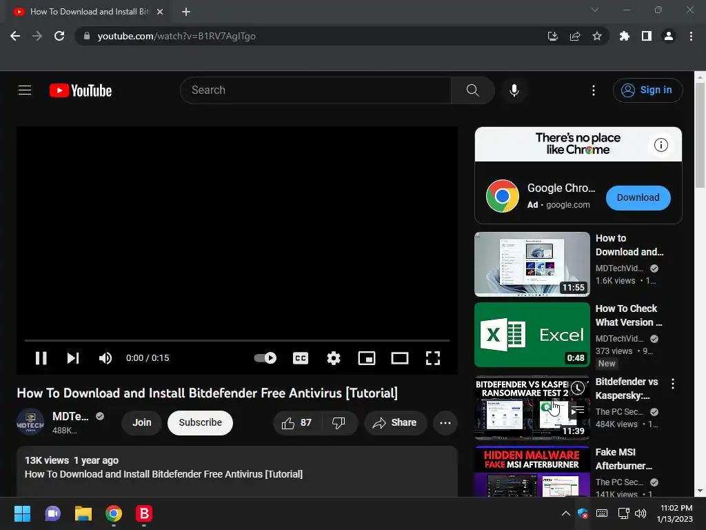Viewport: 706px width, 530px height.
Task: Open Windows Security tray icon
Action: (x=583, y=513)
